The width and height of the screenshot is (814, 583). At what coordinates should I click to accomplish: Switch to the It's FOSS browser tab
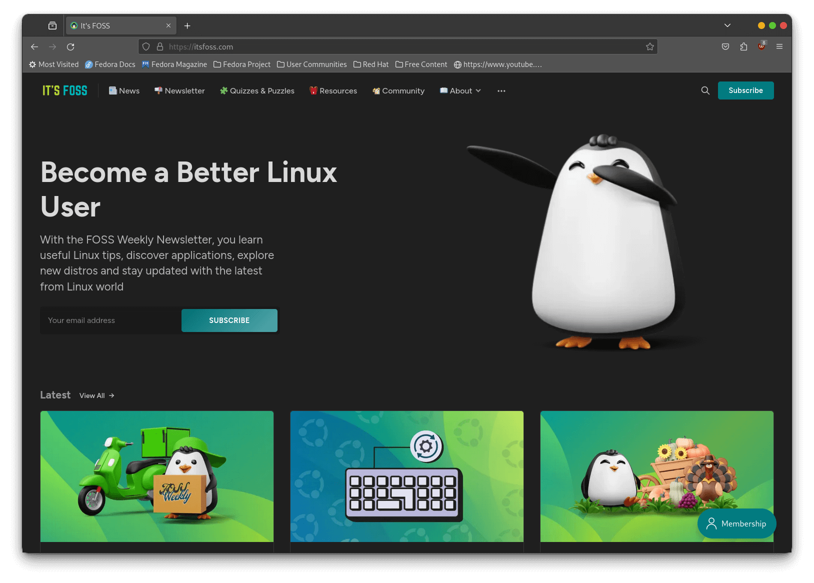click(116, 25)
